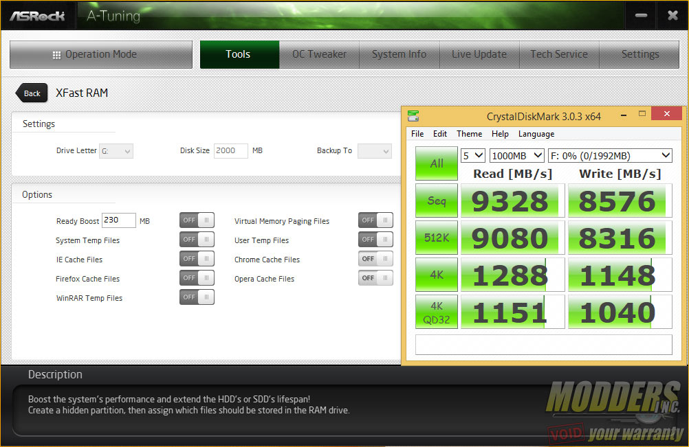Open the test count dropdown showing 5
689x447 pixels.
[473, 156]
